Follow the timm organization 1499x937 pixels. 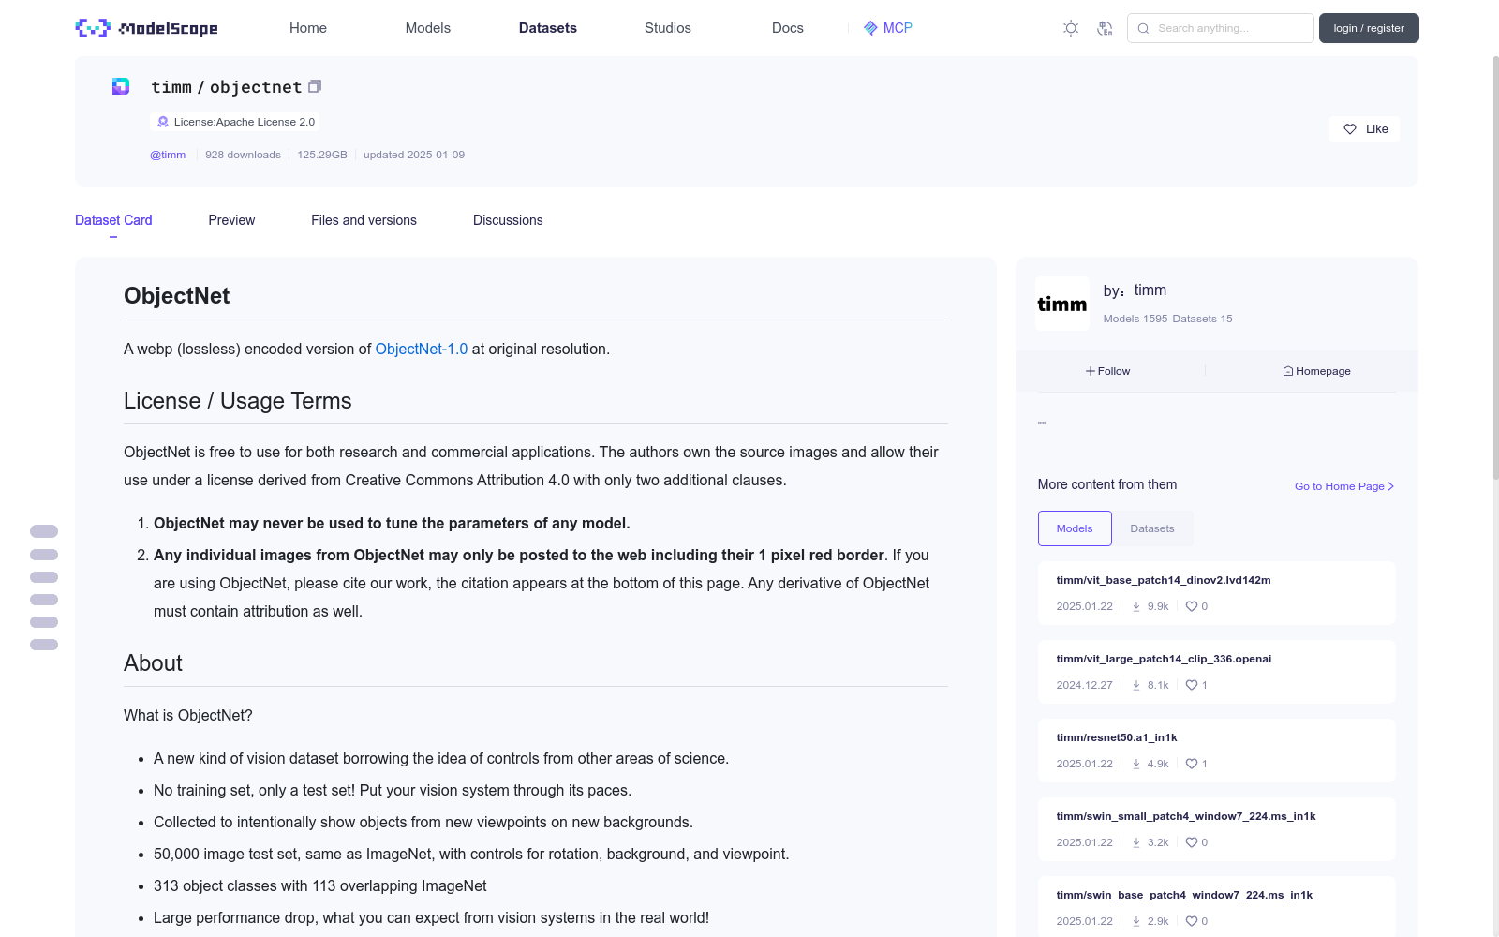1108,371
